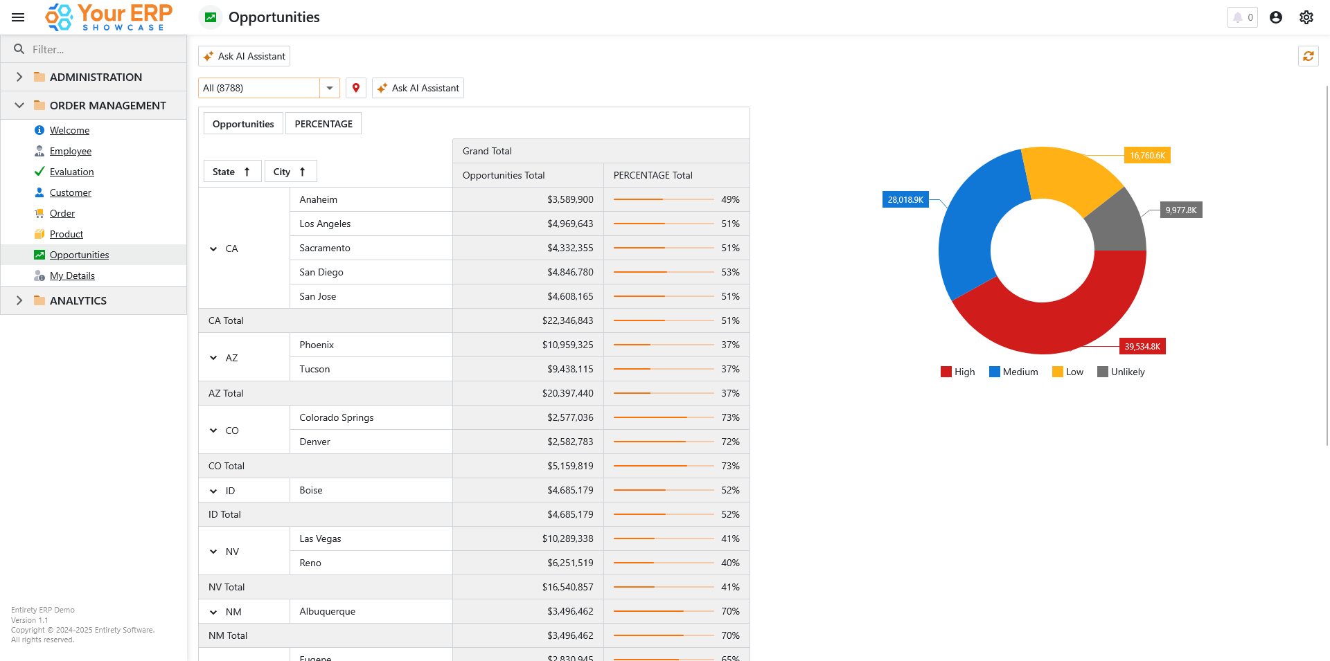Open the hamburger navigation menu

tap(18, 17)
